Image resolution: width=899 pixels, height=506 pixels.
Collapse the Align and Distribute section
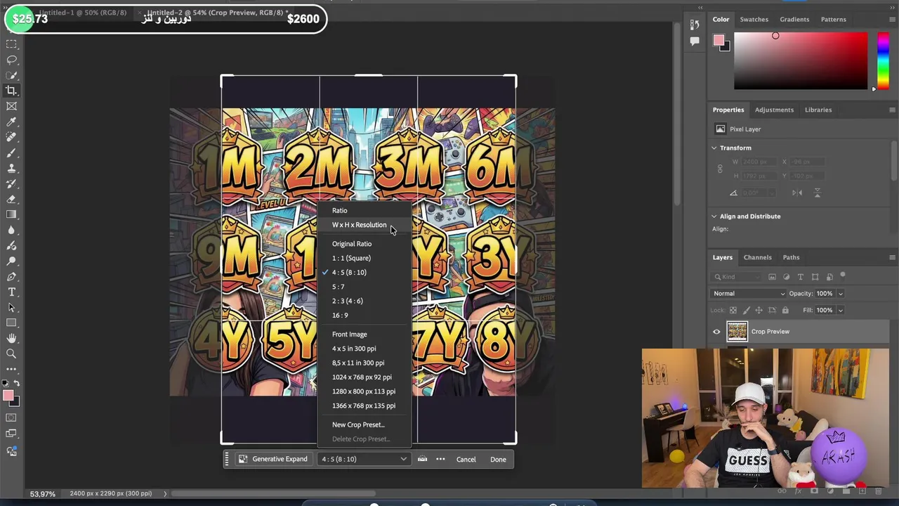714,216
